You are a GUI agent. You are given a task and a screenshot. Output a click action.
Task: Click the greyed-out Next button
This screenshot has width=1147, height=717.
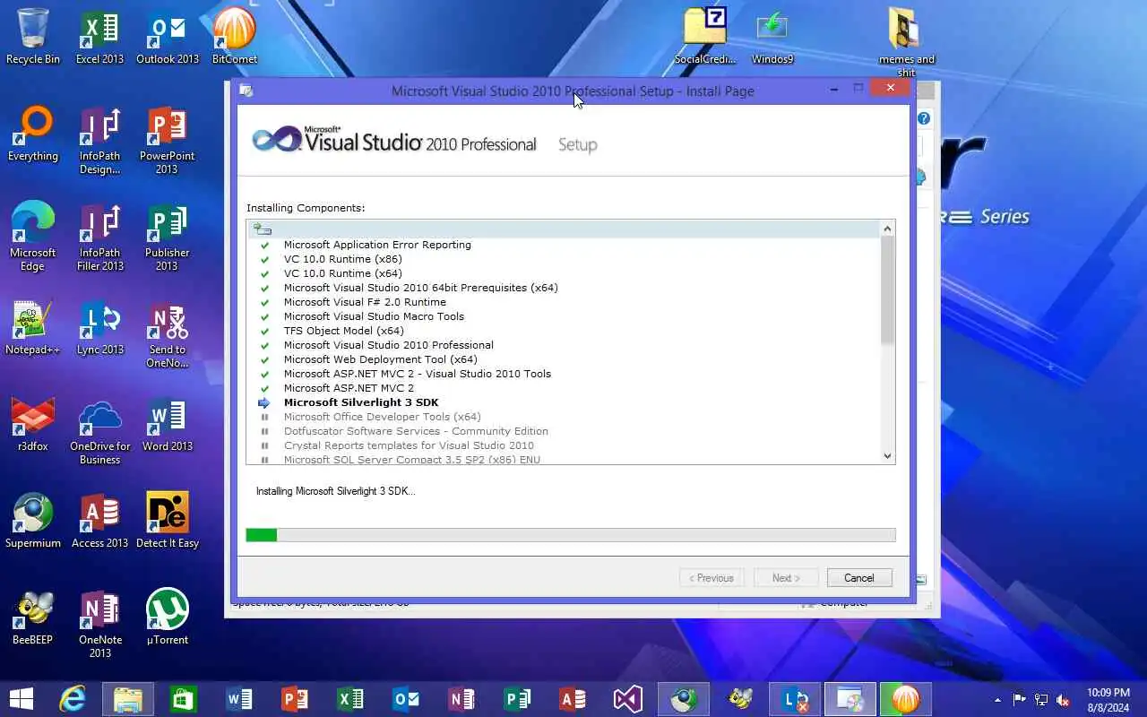786,578
